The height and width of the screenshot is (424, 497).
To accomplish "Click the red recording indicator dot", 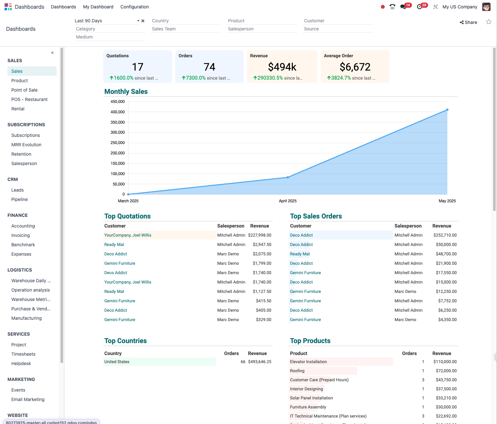I will coord(383,7).
